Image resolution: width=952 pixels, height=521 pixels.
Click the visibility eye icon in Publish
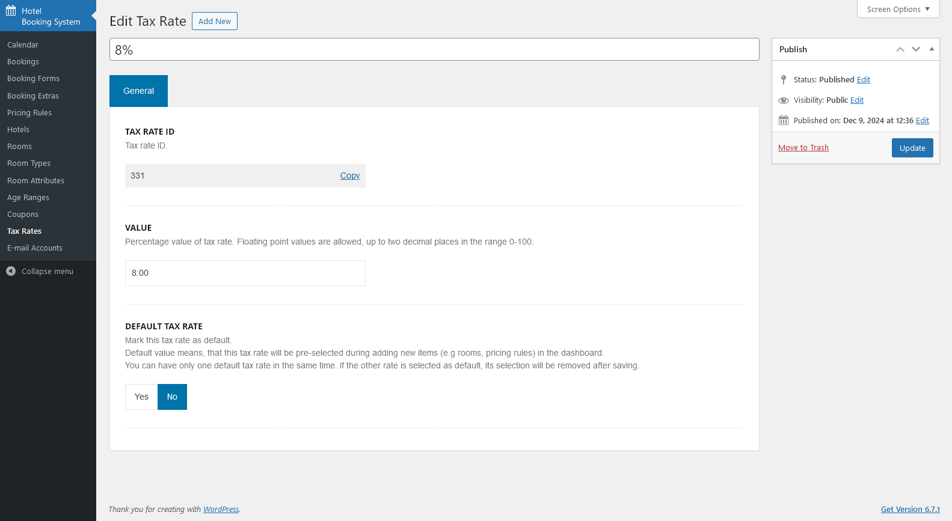click(784, 100)
